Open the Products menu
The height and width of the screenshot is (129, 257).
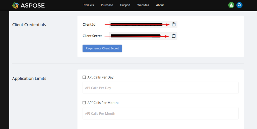pyautogui.click(x=88, y=5)
